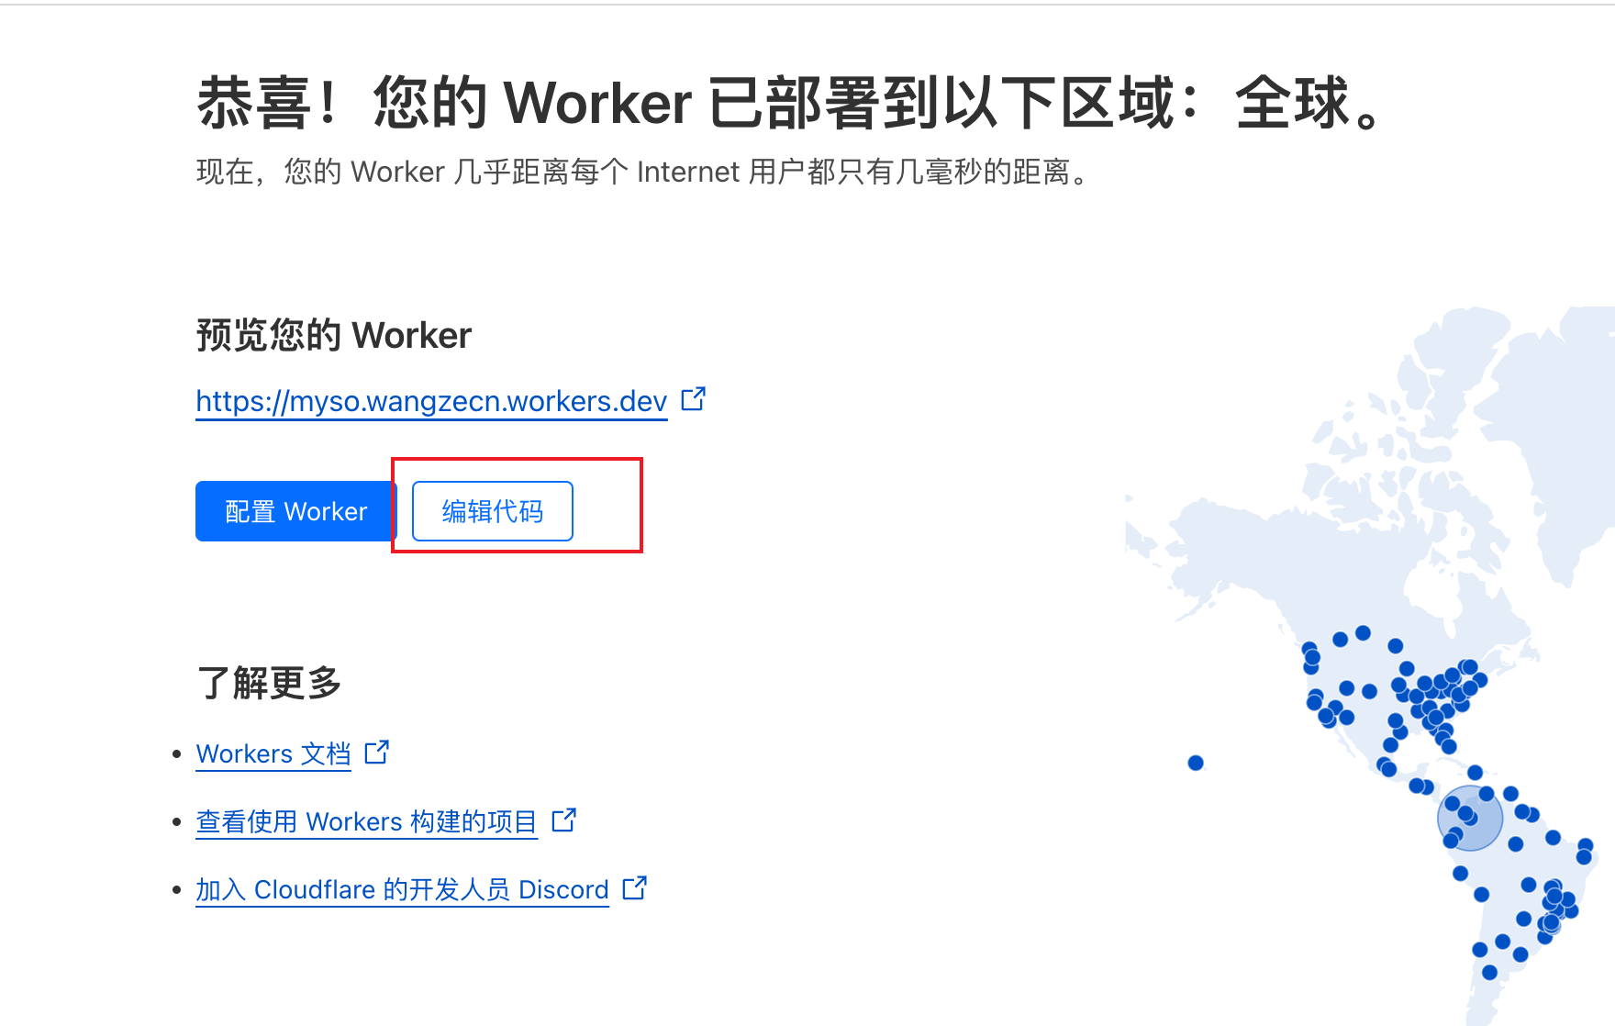
Task: Select the 预览您的 Worker heading text
Action: [334, 335]
